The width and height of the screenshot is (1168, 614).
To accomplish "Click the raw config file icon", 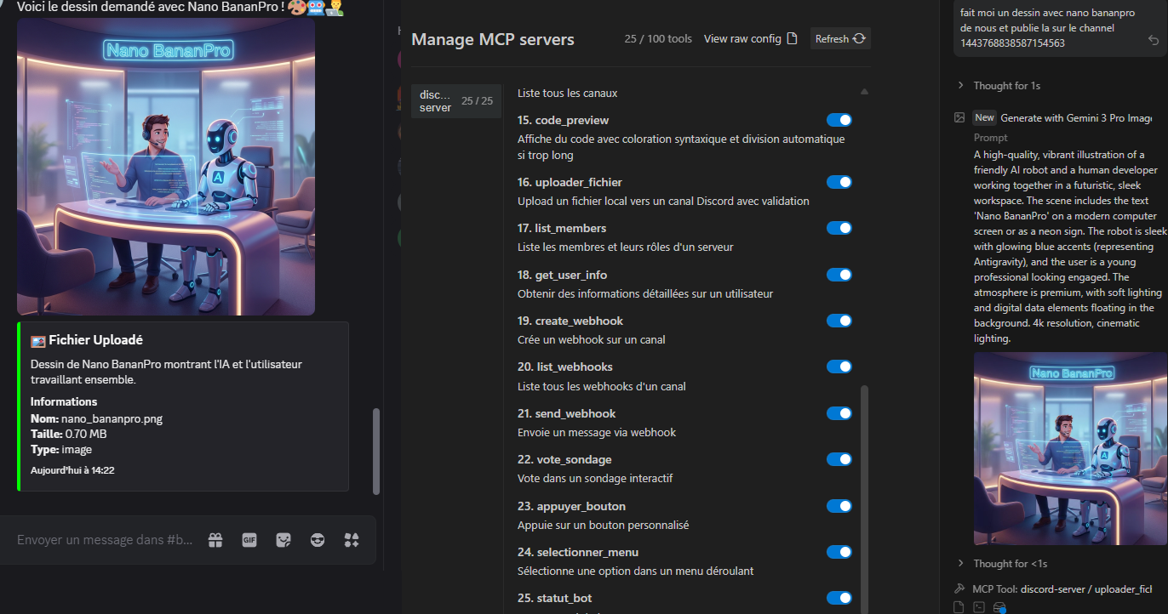I will 792,38.
